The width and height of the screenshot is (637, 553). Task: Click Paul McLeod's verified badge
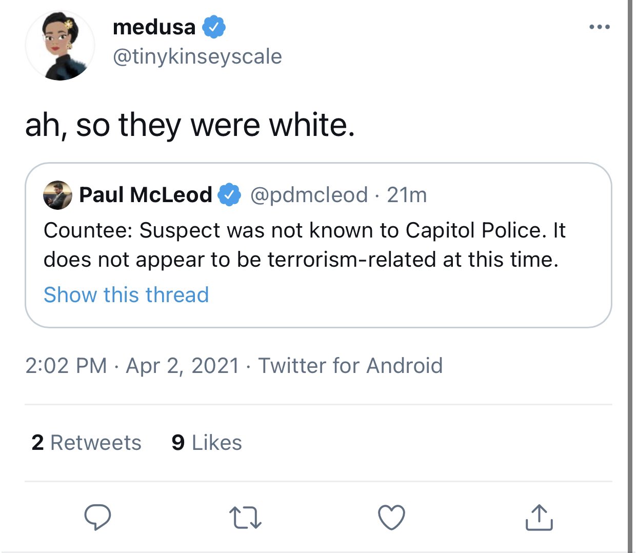[229, 195]
